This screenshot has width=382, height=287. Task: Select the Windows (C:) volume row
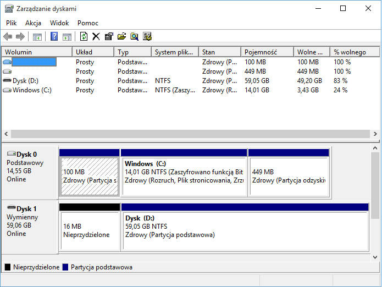click(x=32, y=90)
